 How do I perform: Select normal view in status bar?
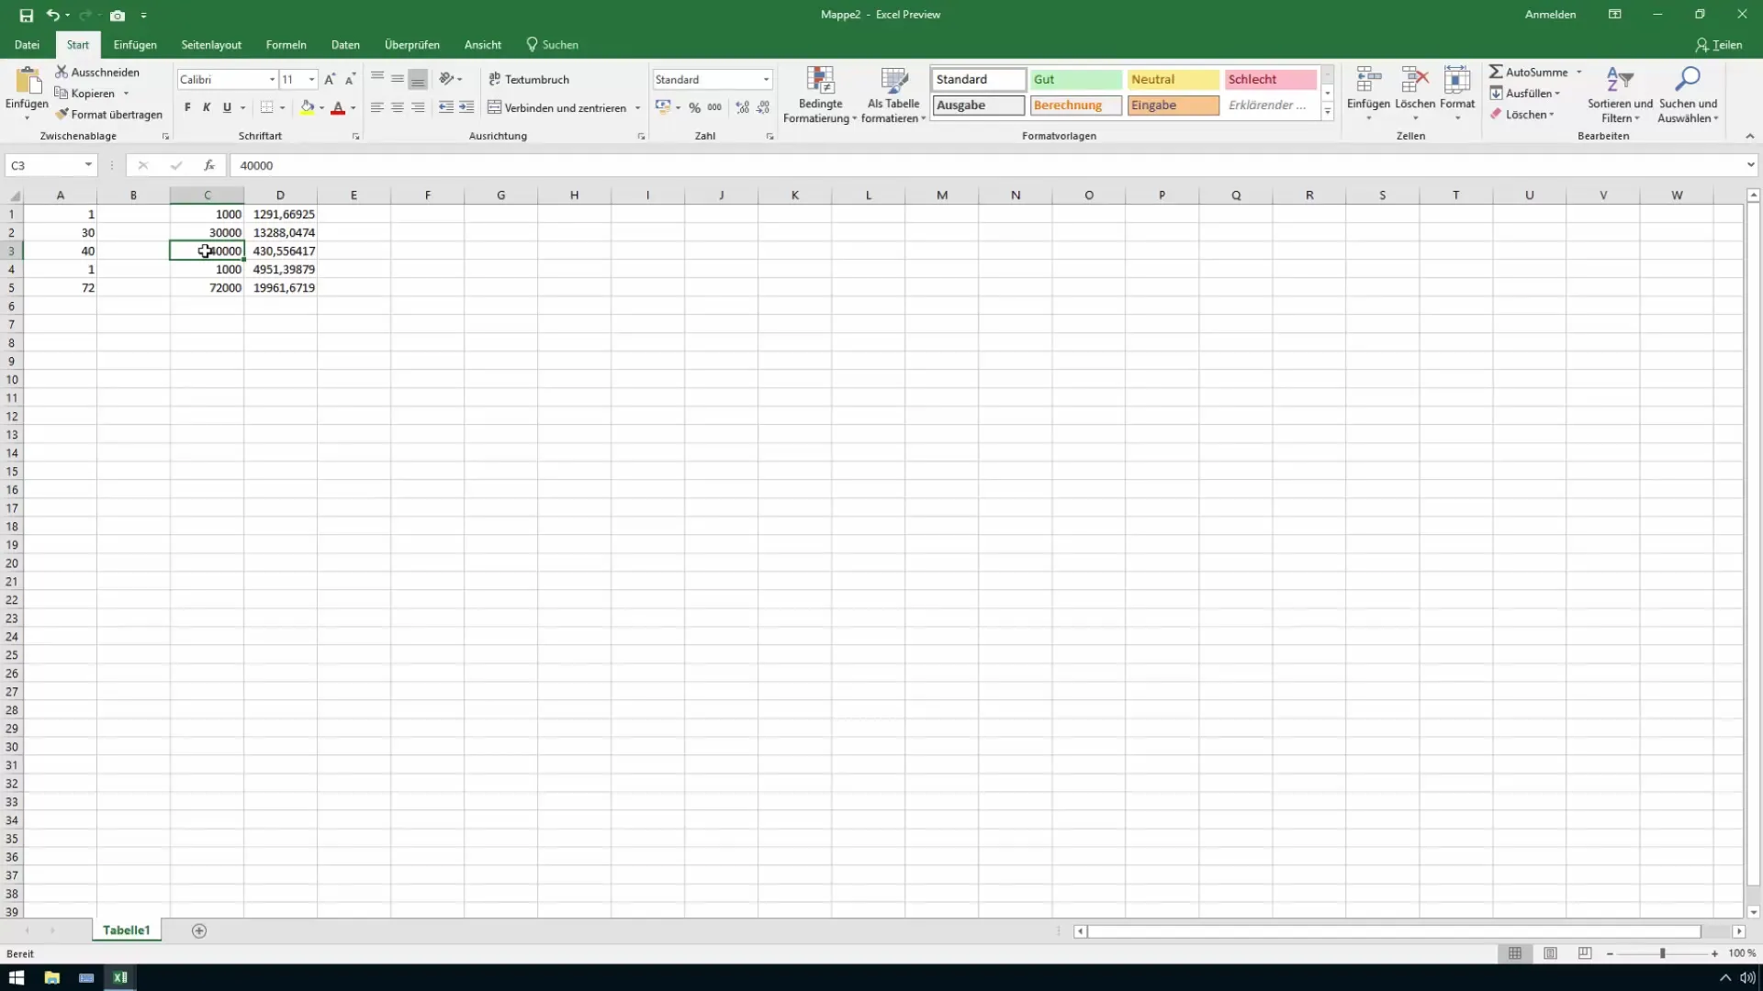coord(1515,953)
